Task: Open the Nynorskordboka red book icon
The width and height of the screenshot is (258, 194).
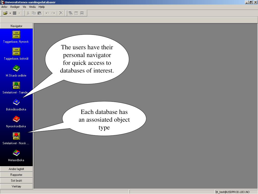Action: (16, 119)
